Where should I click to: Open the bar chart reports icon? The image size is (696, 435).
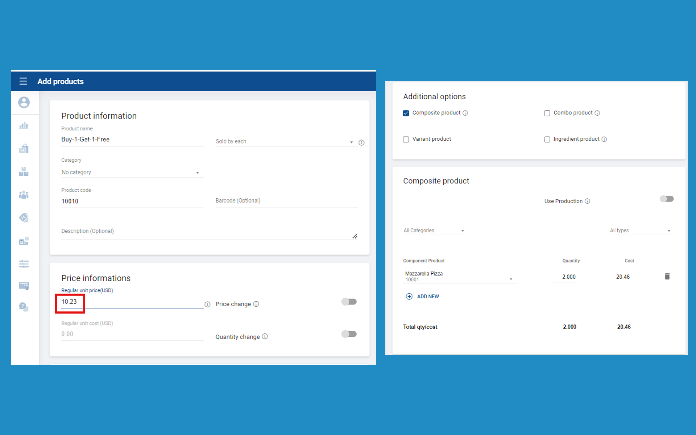[x=24, y=125]
